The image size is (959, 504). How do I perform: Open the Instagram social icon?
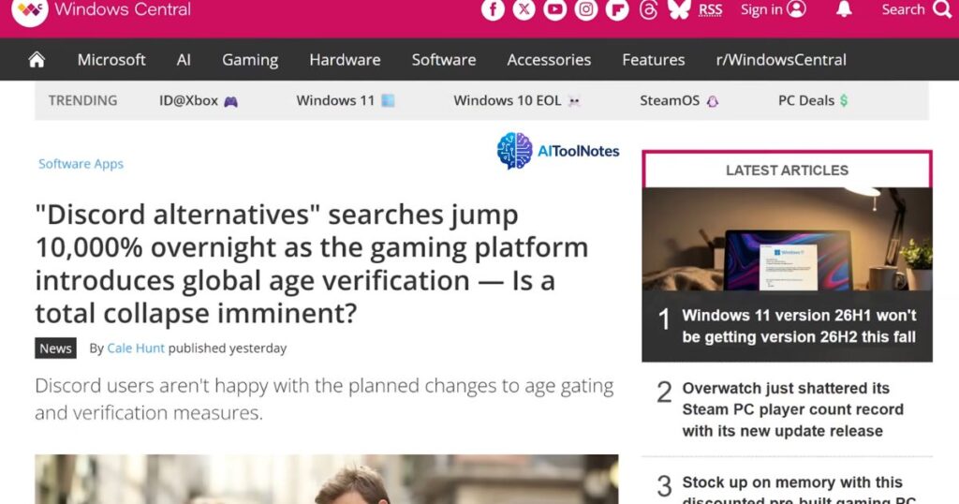click(586, 9)
